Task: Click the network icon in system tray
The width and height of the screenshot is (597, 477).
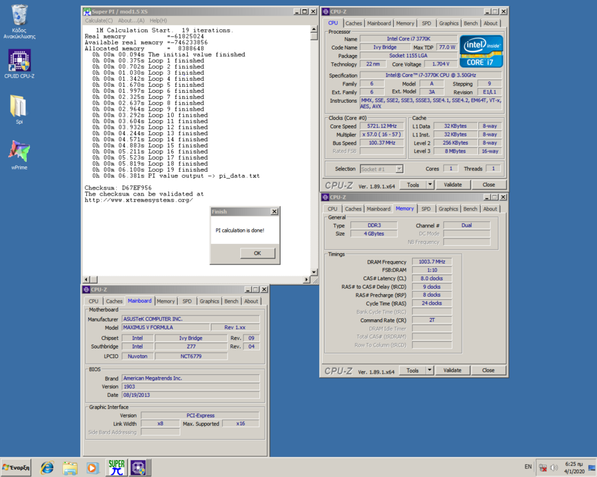Action: point(543,468)
